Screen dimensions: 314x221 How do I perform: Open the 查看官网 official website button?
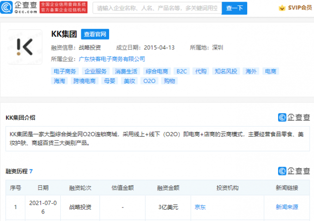point(96,34)
